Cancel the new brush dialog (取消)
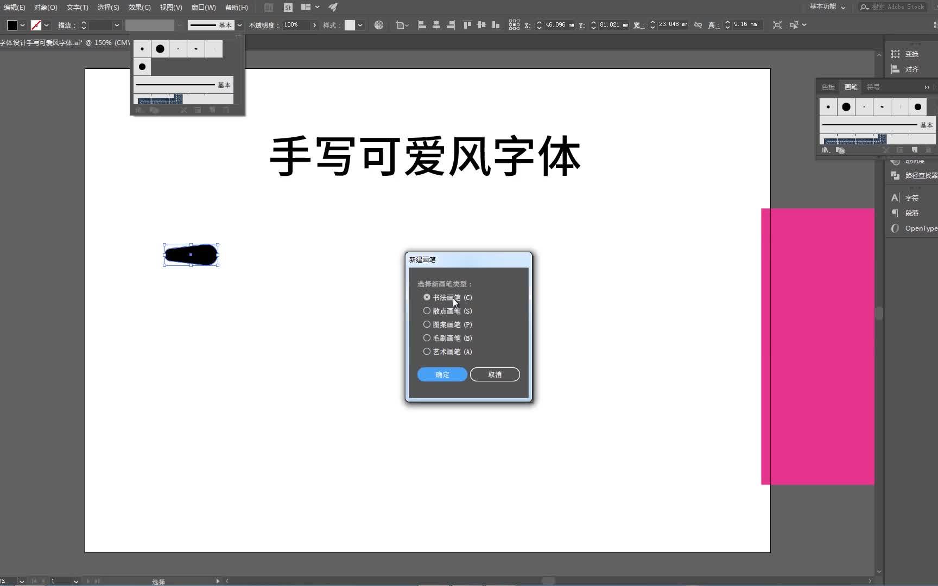 [495, 374]
